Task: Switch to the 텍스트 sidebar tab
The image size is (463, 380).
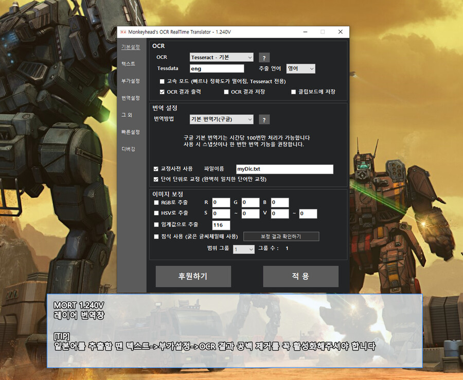Action: [129, 64]
